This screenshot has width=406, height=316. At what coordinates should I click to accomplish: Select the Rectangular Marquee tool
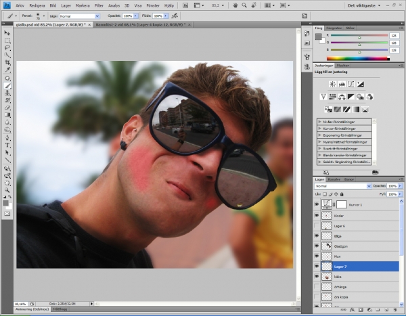(7, 41)
